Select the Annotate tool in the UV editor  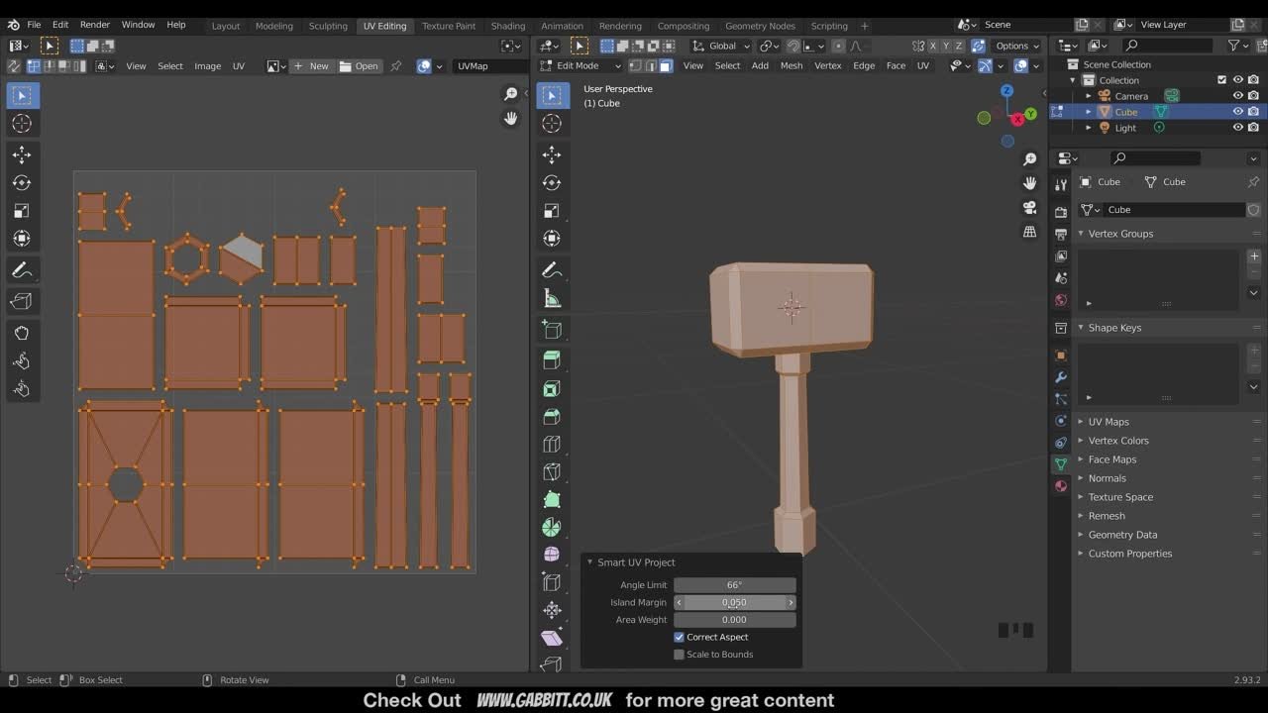coord(22,269)
